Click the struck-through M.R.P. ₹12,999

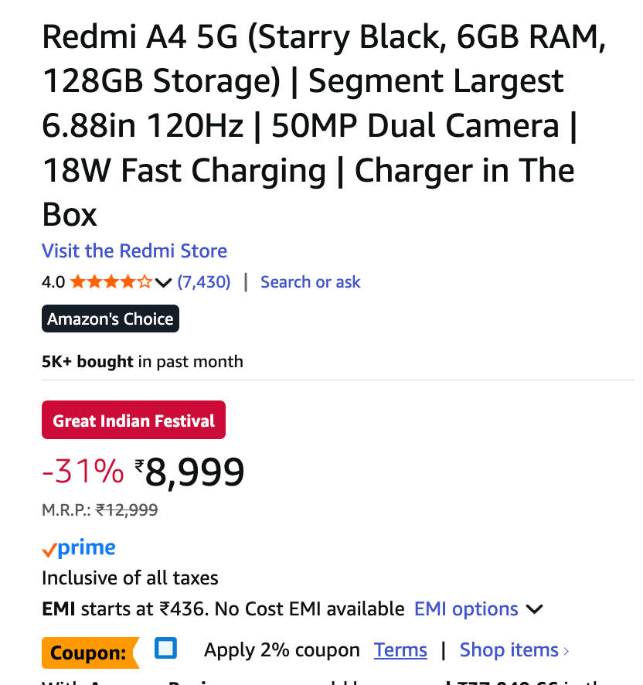(x=128, y=509)
